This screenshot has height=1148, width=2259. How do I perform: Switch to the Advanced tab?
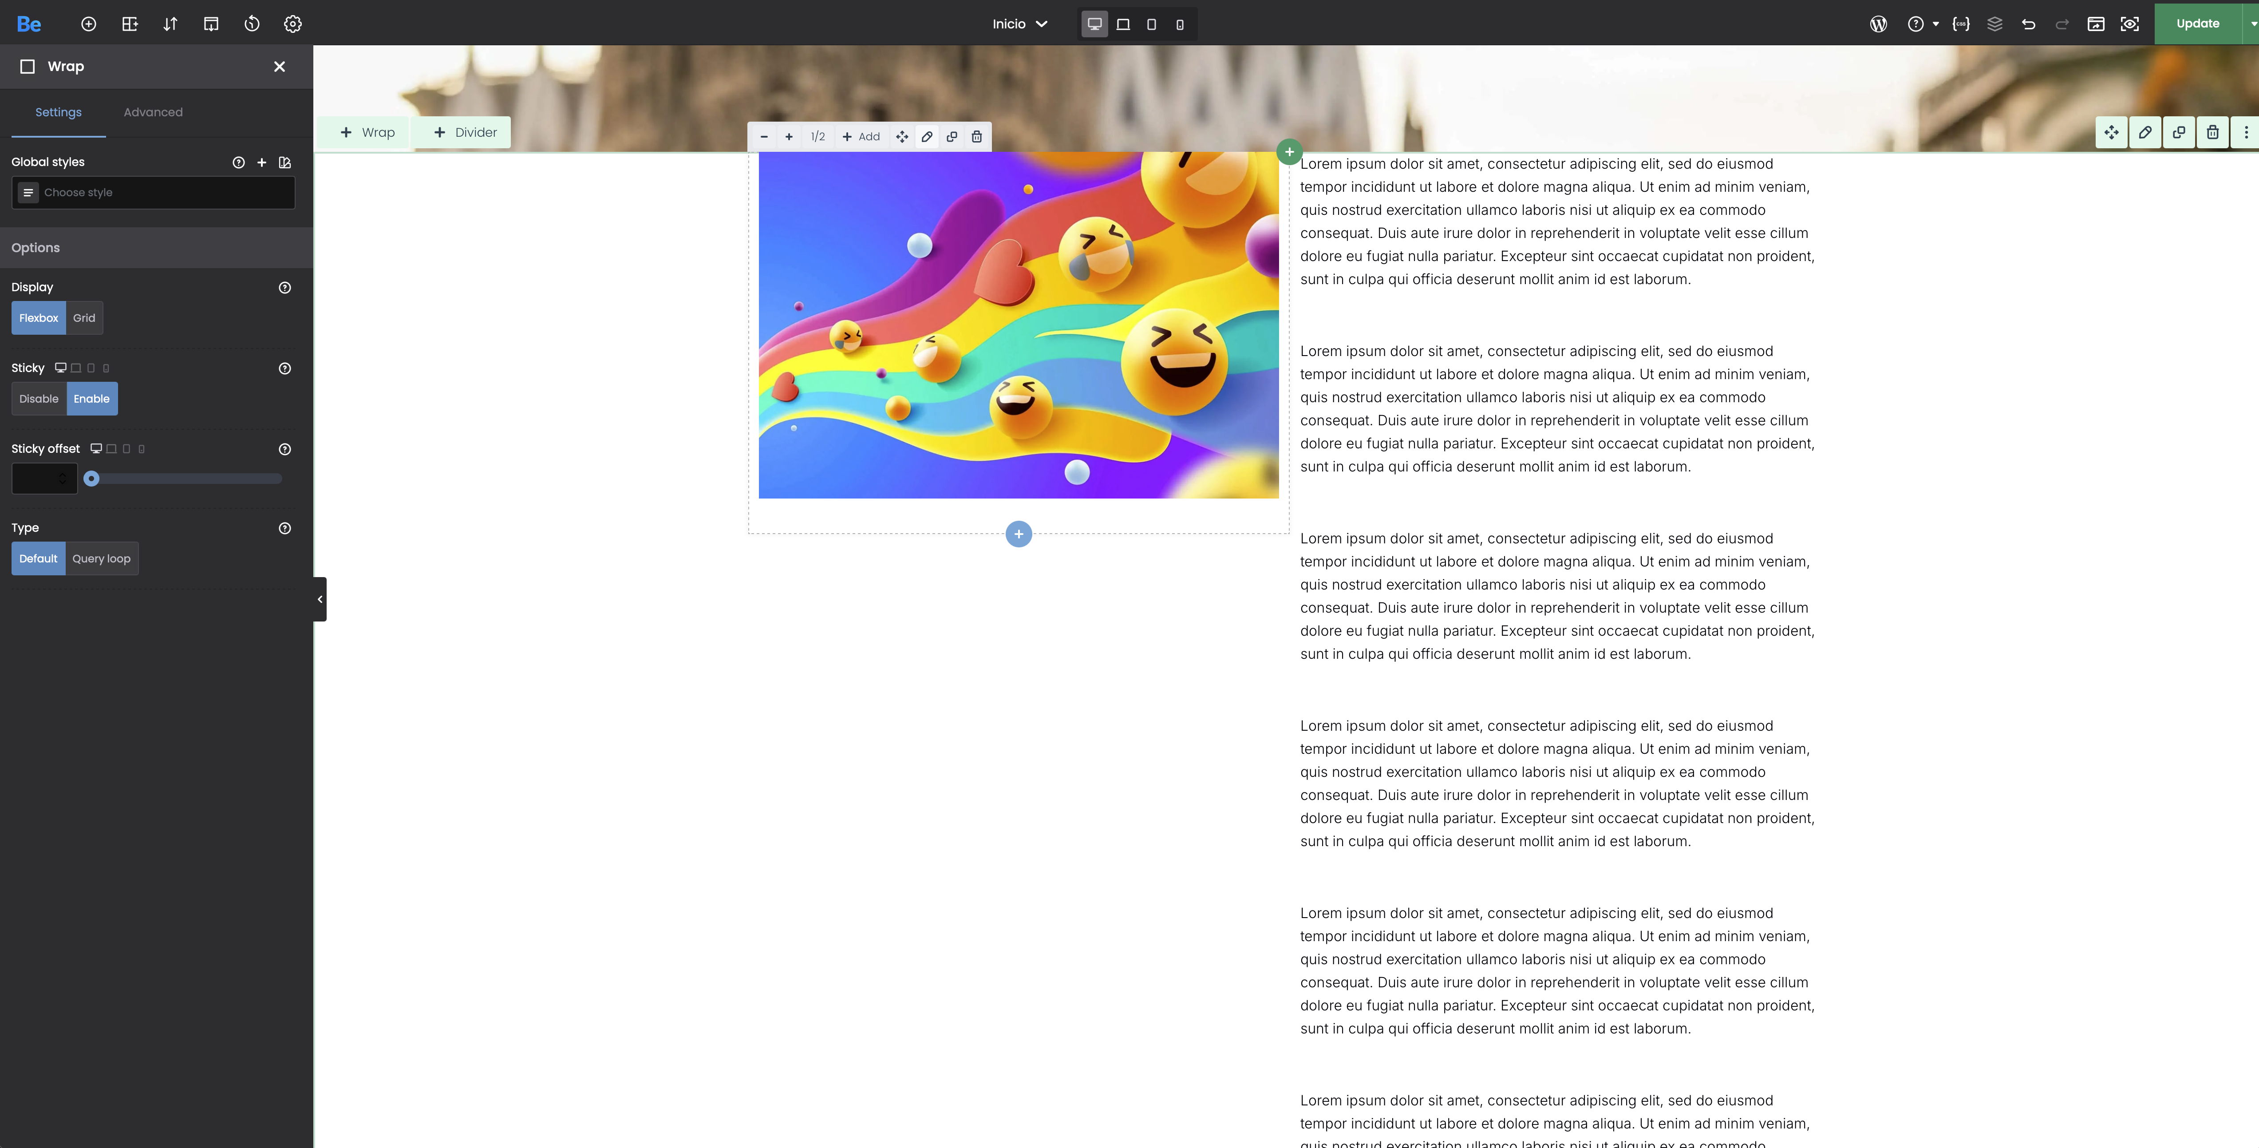pos(153,112)
